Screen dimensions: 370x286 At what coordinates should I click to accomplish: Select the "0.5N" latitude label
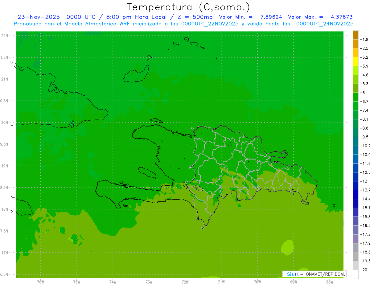(x=4, y=101)
